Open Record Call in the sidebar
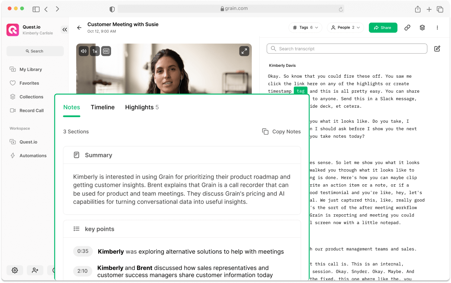The height and width of the screenshot is (283, 451). 32,110
